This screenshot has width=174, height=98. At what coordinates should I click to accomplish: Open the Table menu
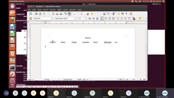pyautogui.click(x=59, y=10)
